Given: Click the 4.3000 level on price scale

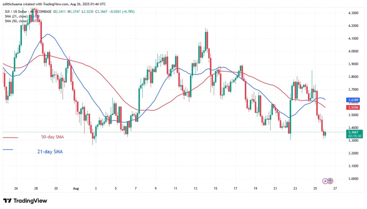Looking at the screenshot, I should (355, 13).
